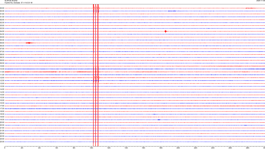Click the 26m x-axis tick label
Viewport: 265px width, 149px height.
[230, 148]
